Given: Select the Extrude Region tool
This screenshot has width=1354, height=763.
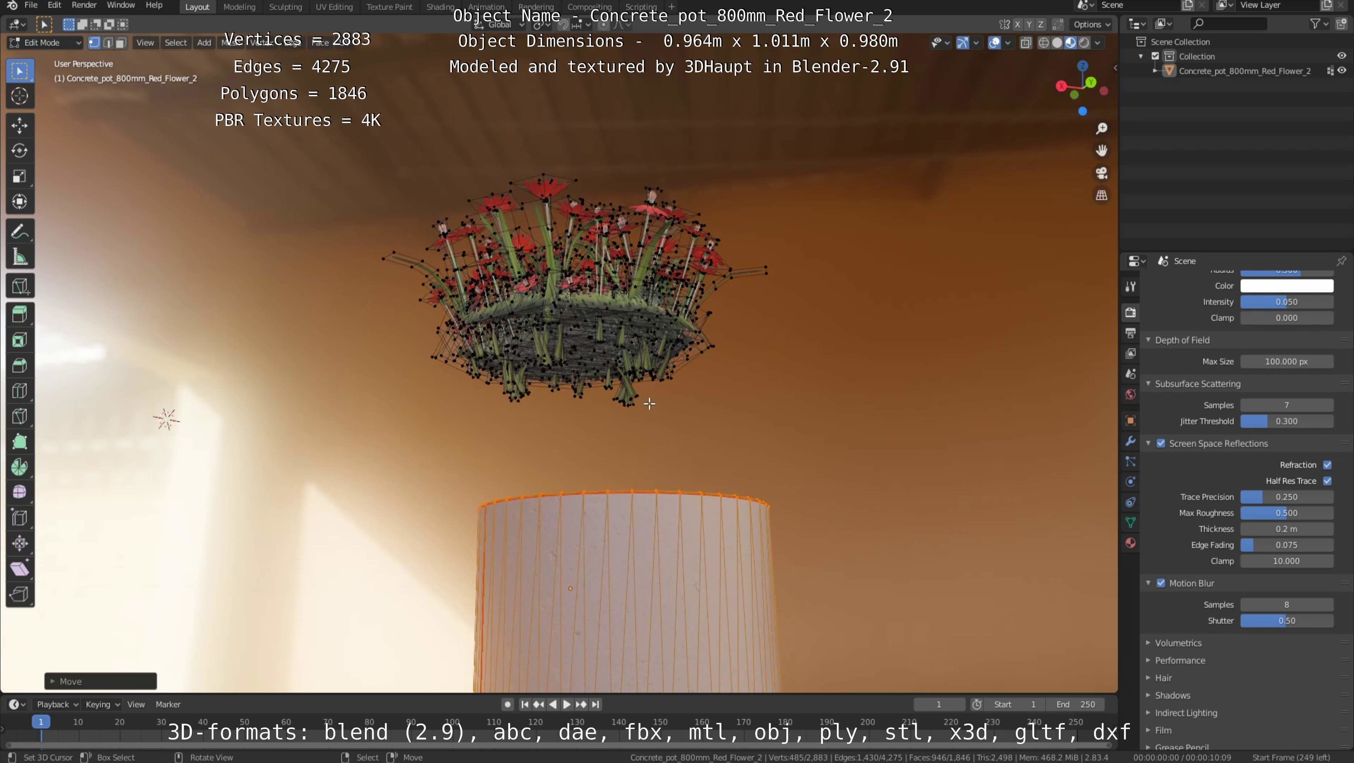Looking at the screenshot, I should click(x=20, y=314).
